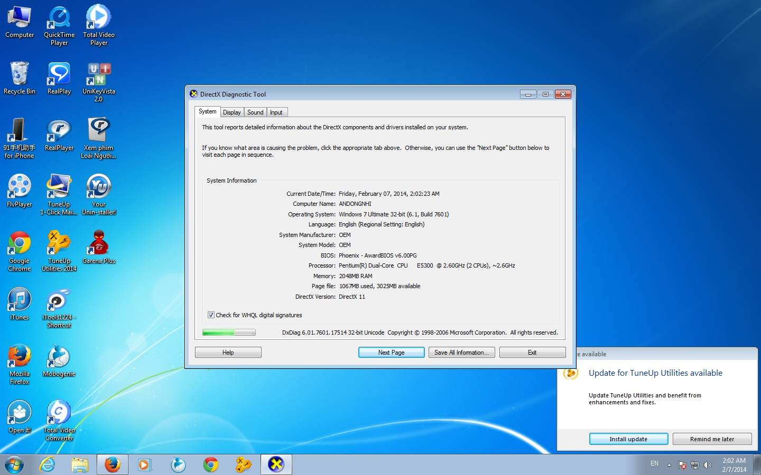This screenshot has width=761, height=475.
Task: Launch Internet Explorer from the taskbar
Action: pos(48,464)
